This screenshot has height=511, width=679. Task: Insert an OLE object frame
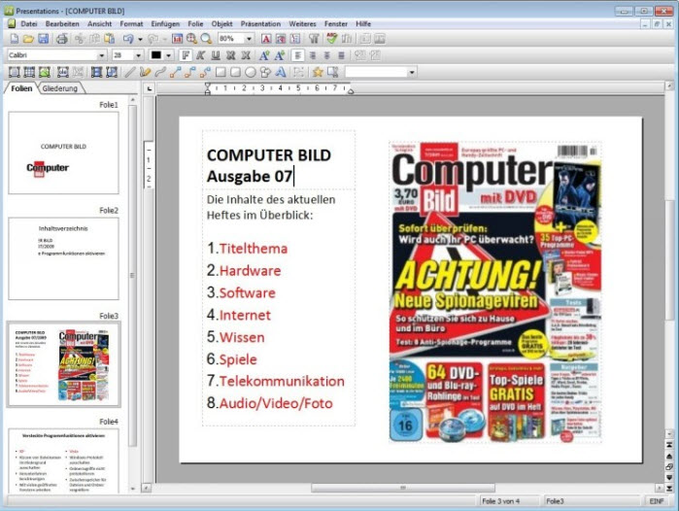[63, 72]
